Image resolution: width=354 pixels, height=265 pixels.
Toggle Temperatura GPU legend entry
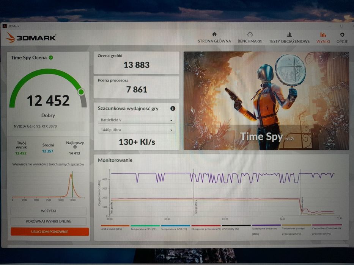(175, 228)
